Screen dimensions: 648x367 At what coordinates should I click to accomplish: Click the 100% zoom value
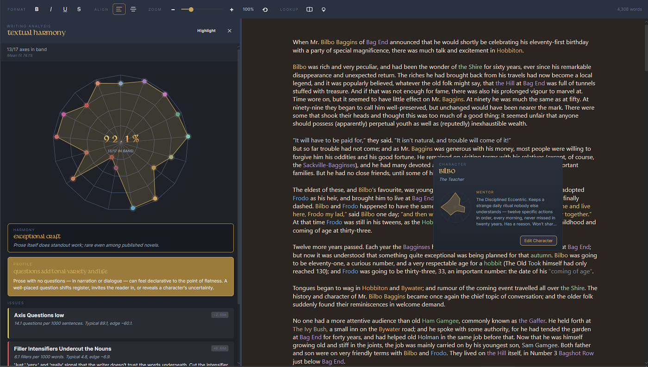click(x=248, y=9)
